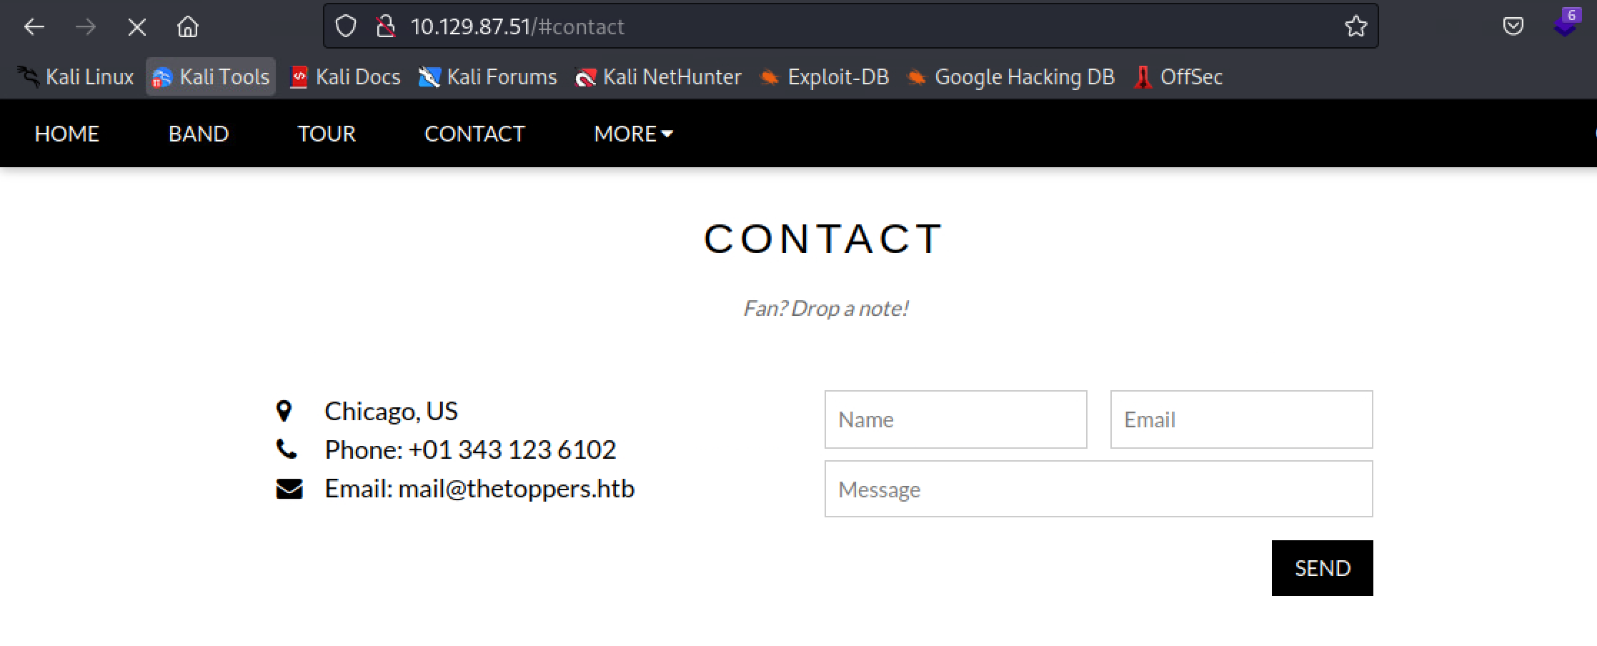This screenshot has width=1597, height=646.
Task: Click the HOME navigation item
Action: (x=66, y=134)
